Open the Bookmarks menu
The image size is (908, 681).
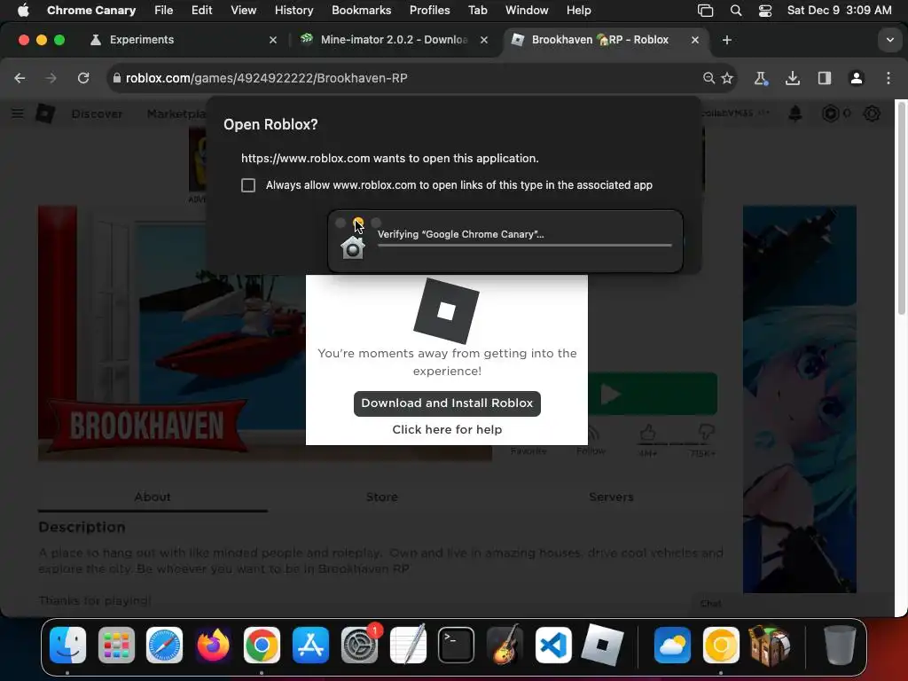tap(362, 11)
